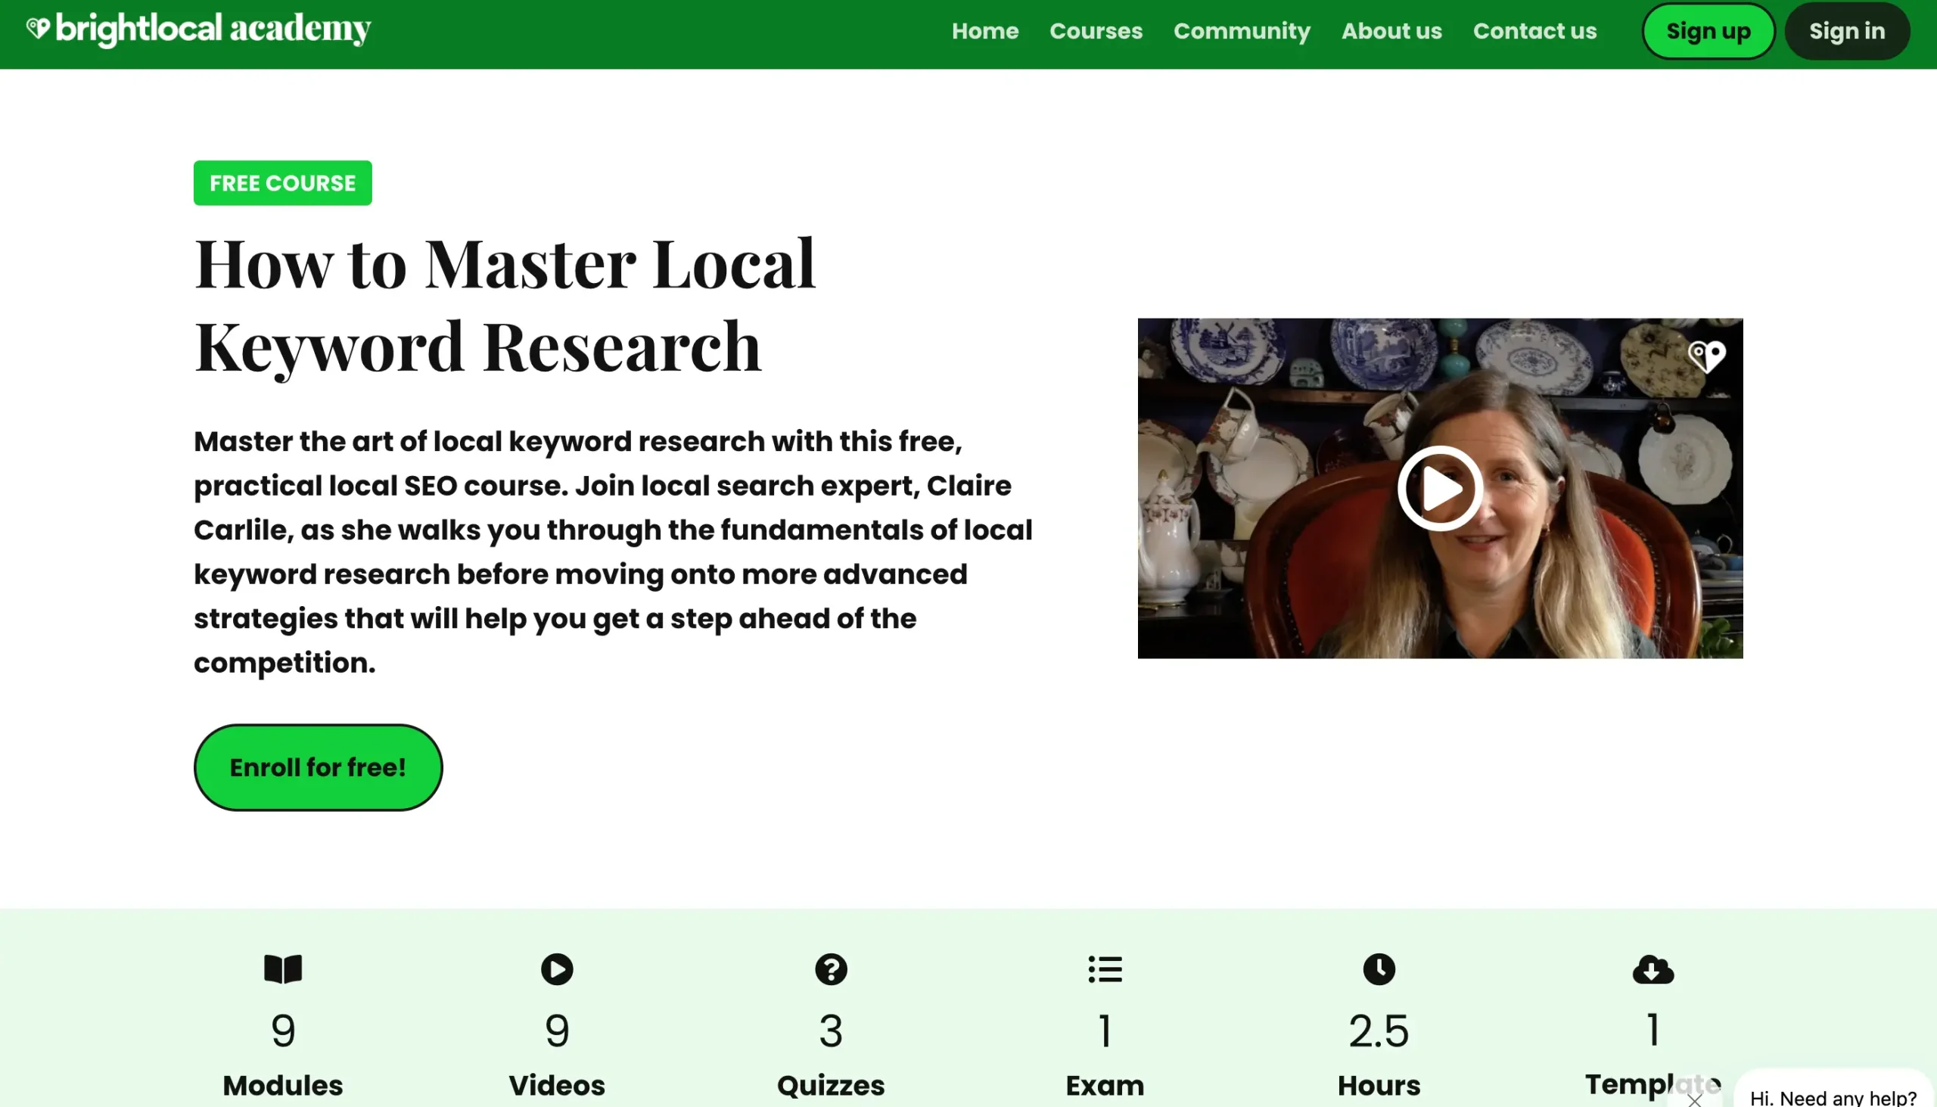Navigate to Contact us
This screenshot has height=1107, width=1937.
click(x=1534, y=31)
